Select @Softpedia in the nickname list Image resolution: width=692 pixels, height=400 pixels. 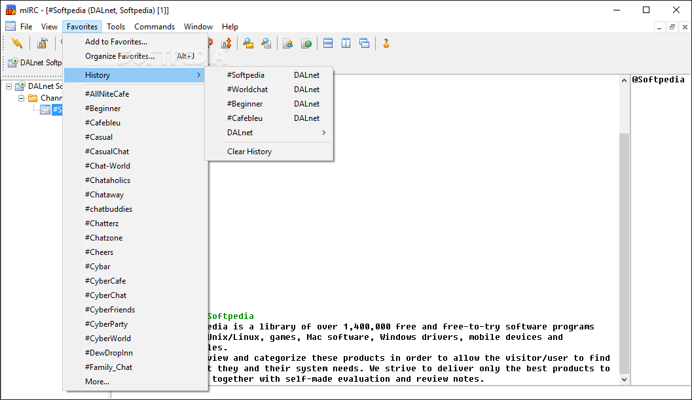[658, 79]
